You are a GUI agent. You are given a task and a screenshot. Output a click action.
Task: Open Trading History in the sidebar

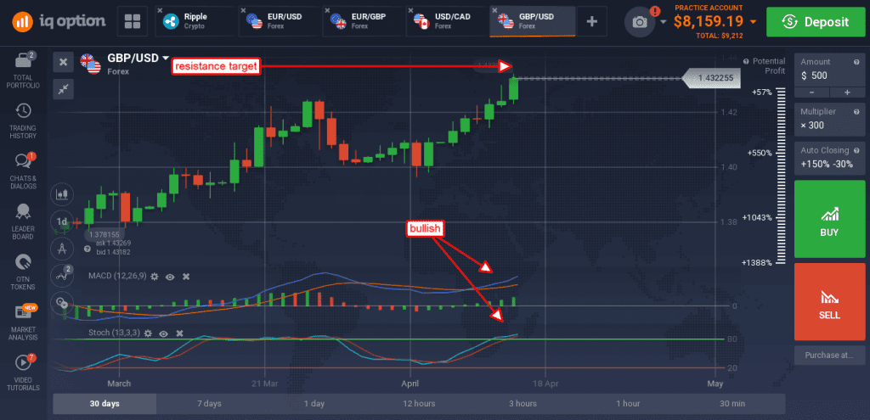click(23, 120)
